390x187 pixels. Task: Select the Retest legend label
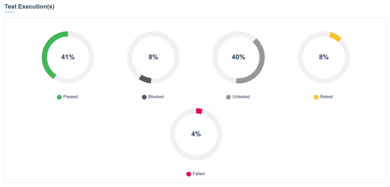326,97
